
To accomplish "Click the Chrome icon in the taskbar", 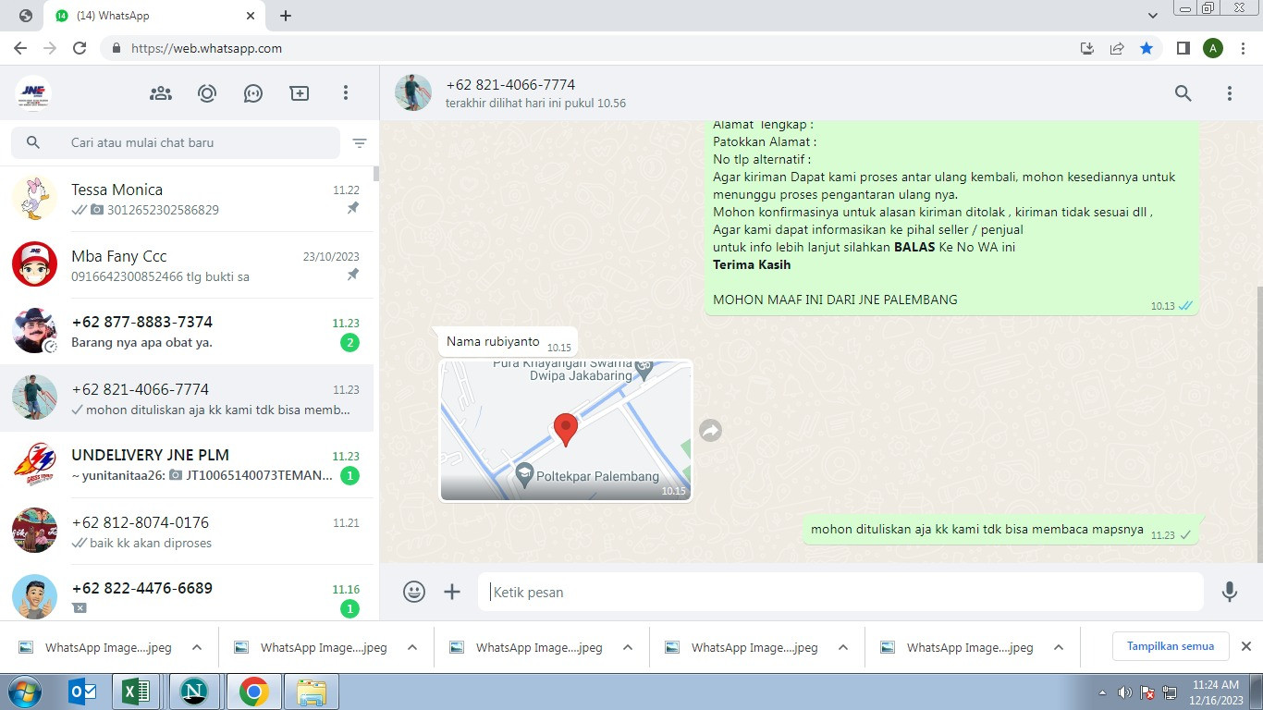I will tap(253, 692).
